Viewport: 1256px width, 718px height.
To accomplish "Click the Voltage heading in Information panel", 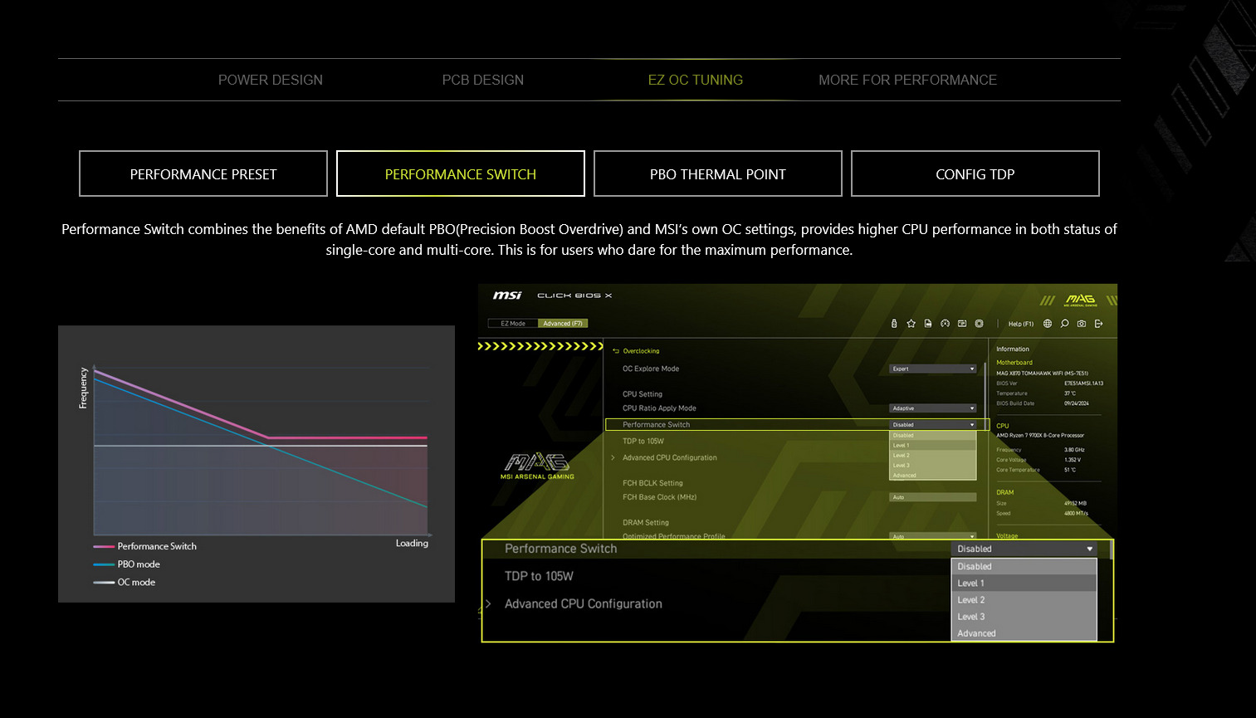I will [x=1007, y=536].
